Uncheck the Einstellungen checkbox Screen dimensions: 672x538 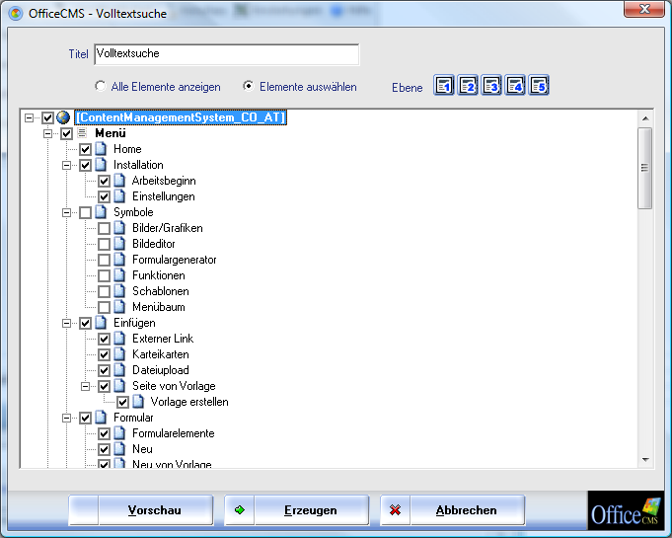click(x=105, y=196)
